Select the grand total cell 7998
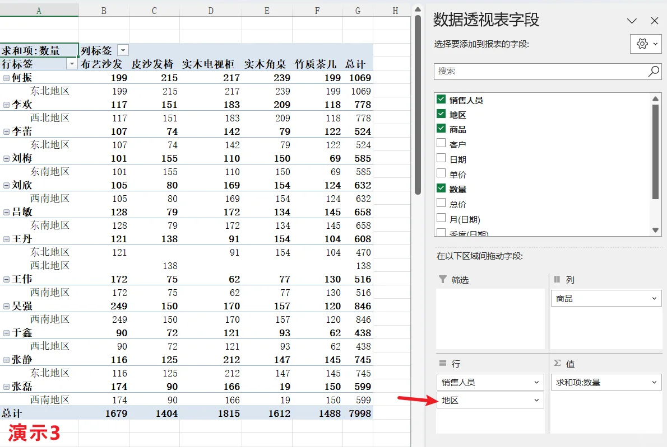The width and height of the screenshot is (667, 447). pyautogui.click(x=358, y=413)
